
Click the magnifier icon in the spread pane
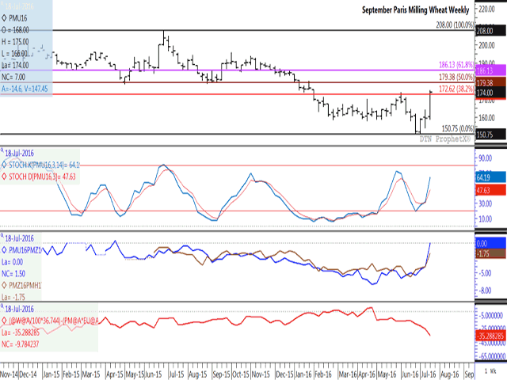point(2,236)
